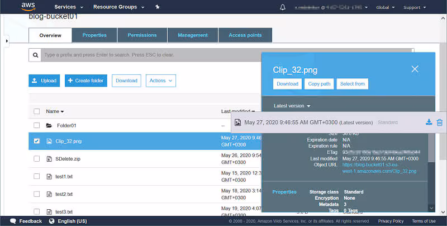Check the test3.txt checkbox
The image size is (447, 226).
point(36,211)
